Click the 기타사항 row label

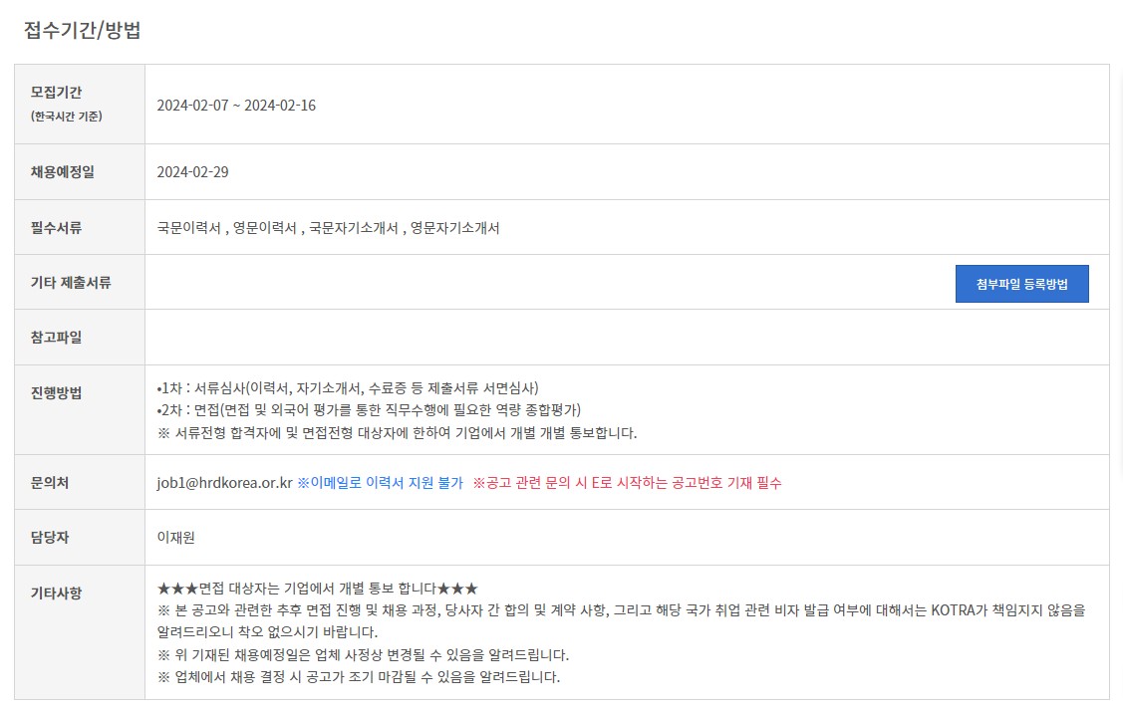click(56, 593)
